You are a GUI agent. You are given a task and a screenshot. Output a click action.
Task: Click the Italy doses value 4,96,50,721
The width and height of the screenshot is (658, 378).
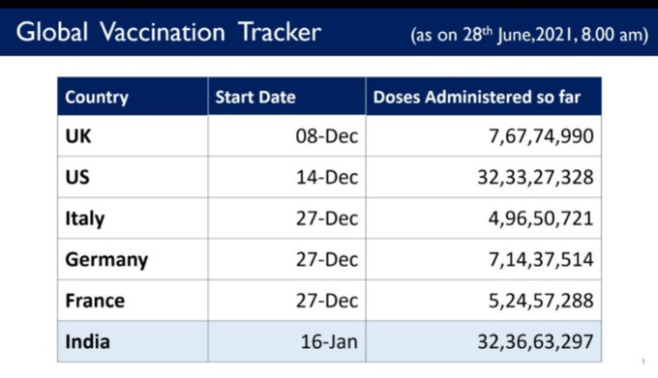coord(541,218)
